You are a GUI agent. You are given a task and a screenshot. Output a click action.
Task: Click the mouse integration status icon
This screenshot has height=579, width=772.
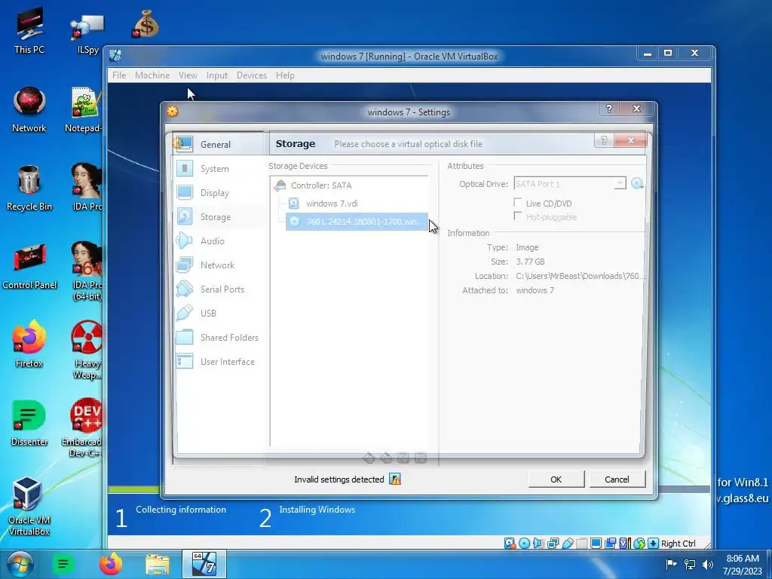point(639,543)
